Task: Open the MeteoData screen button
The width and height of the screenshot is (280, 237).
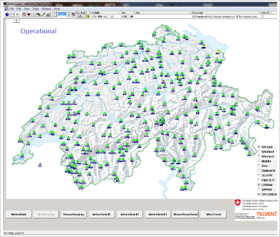Action: [x=18, y=214]
